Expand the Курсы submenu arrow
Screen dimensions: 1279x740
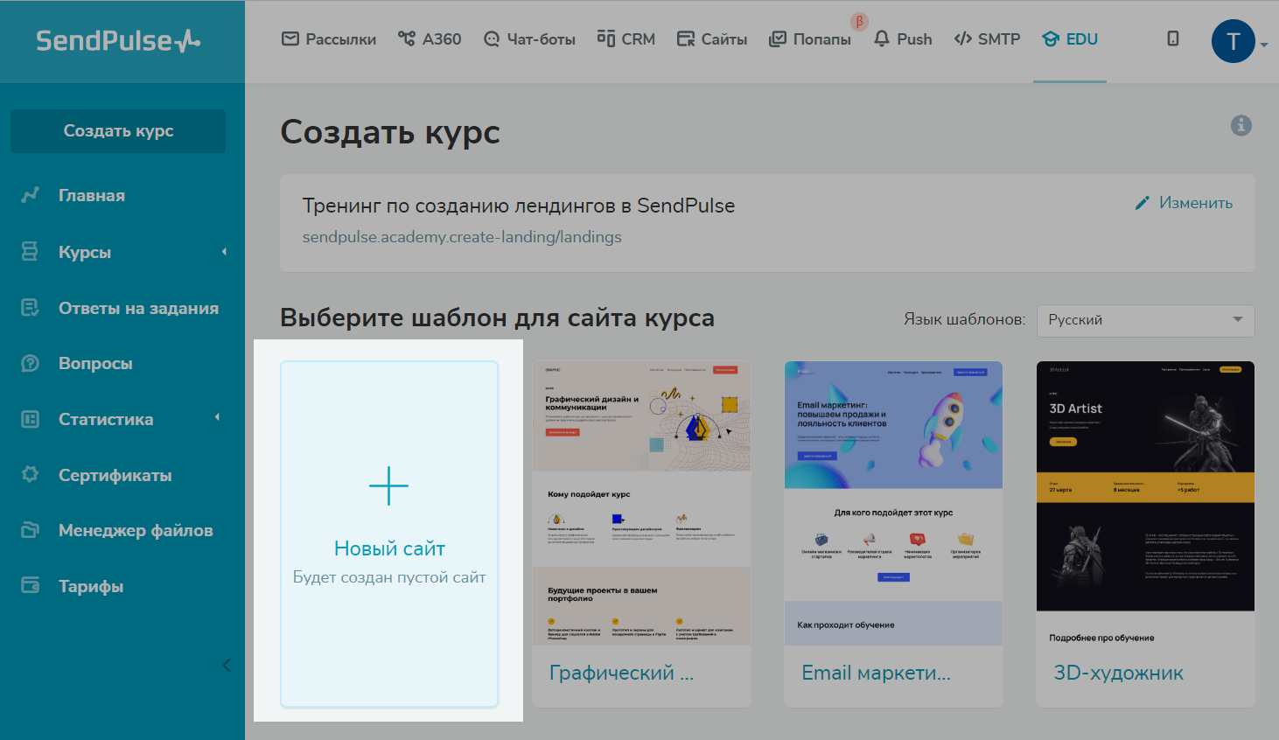pos(224,252)
